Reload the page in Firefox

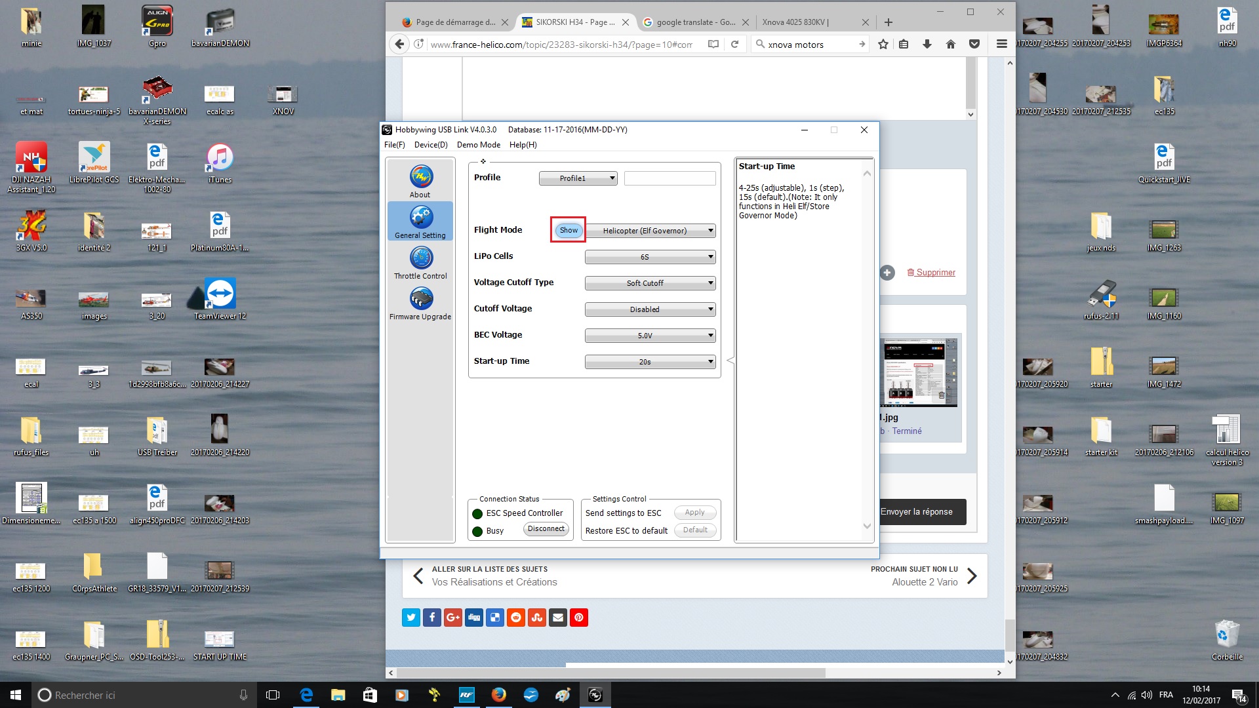click(734, 45)
